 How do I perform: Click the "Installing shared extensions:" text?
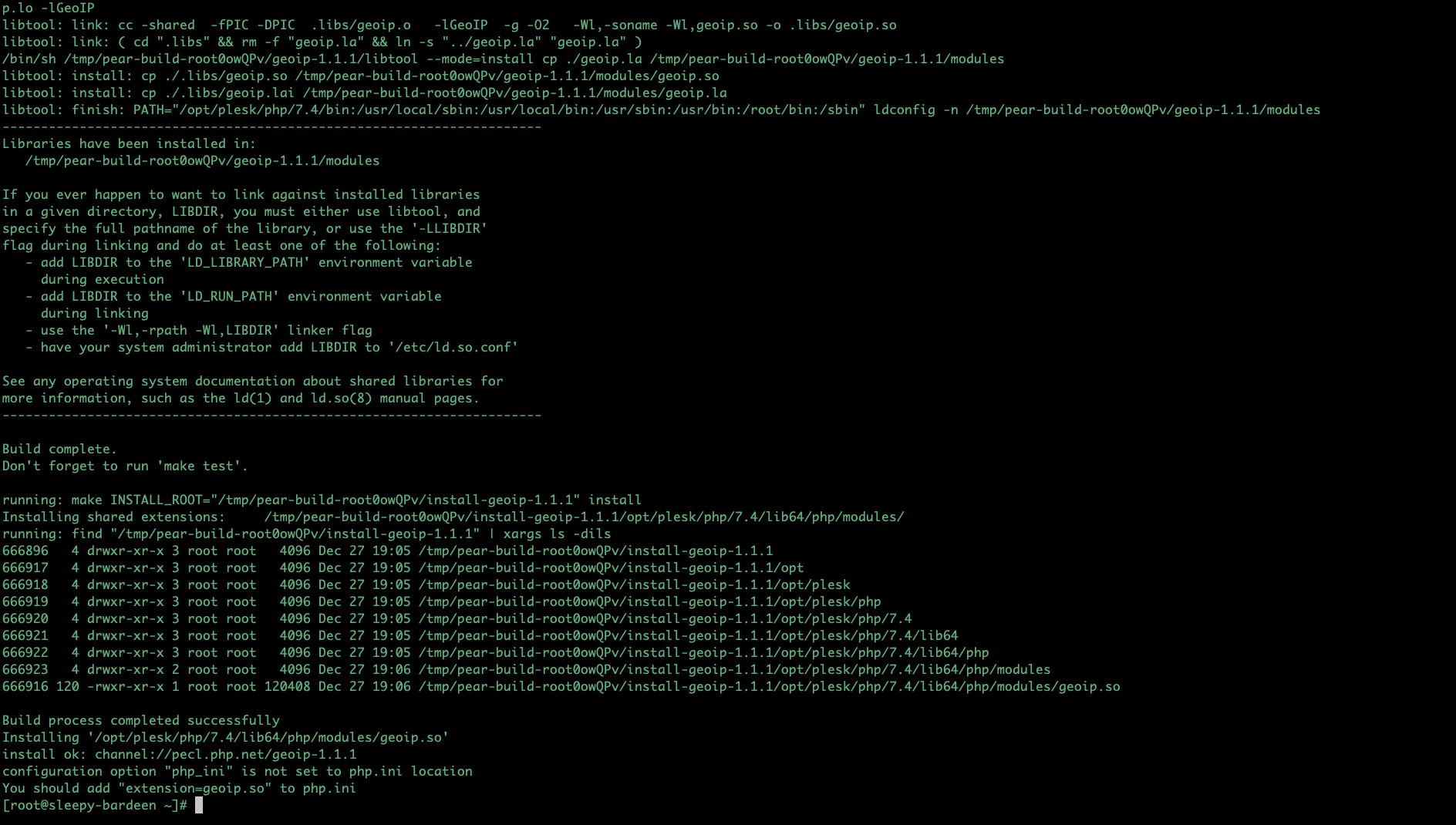tap(113, 517)
